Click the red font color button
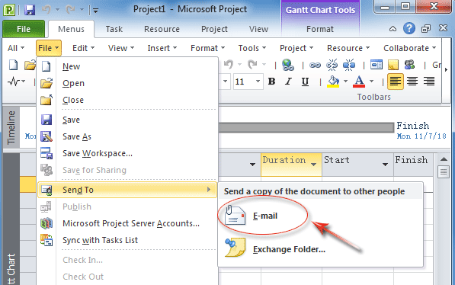 click(x=359, y=82)
